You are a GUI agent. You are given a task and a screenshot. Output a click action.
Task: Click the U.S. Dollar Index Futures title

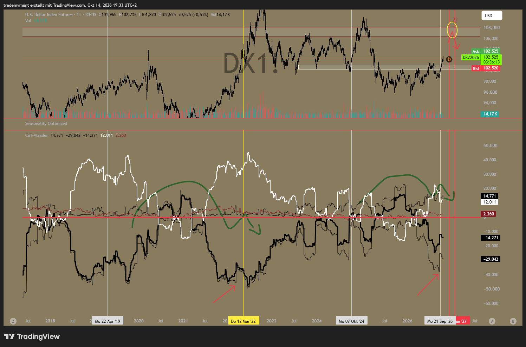49,15
